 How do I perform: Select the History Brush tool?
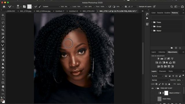click(3, 53)
